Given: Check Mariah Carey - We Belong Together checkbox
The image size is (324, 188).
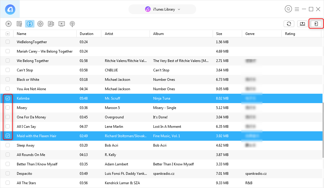Looking at the screenshot, I should pos(8,51).
